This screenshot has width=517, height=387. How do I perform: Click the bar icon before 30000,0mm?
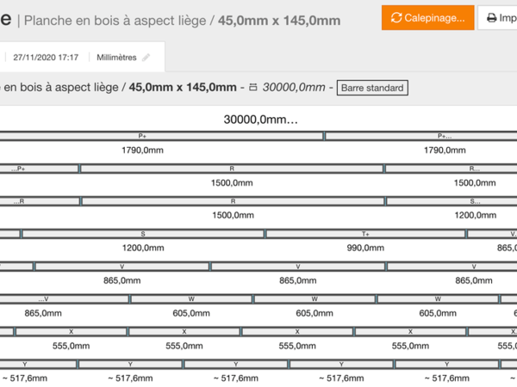(252, 87)
